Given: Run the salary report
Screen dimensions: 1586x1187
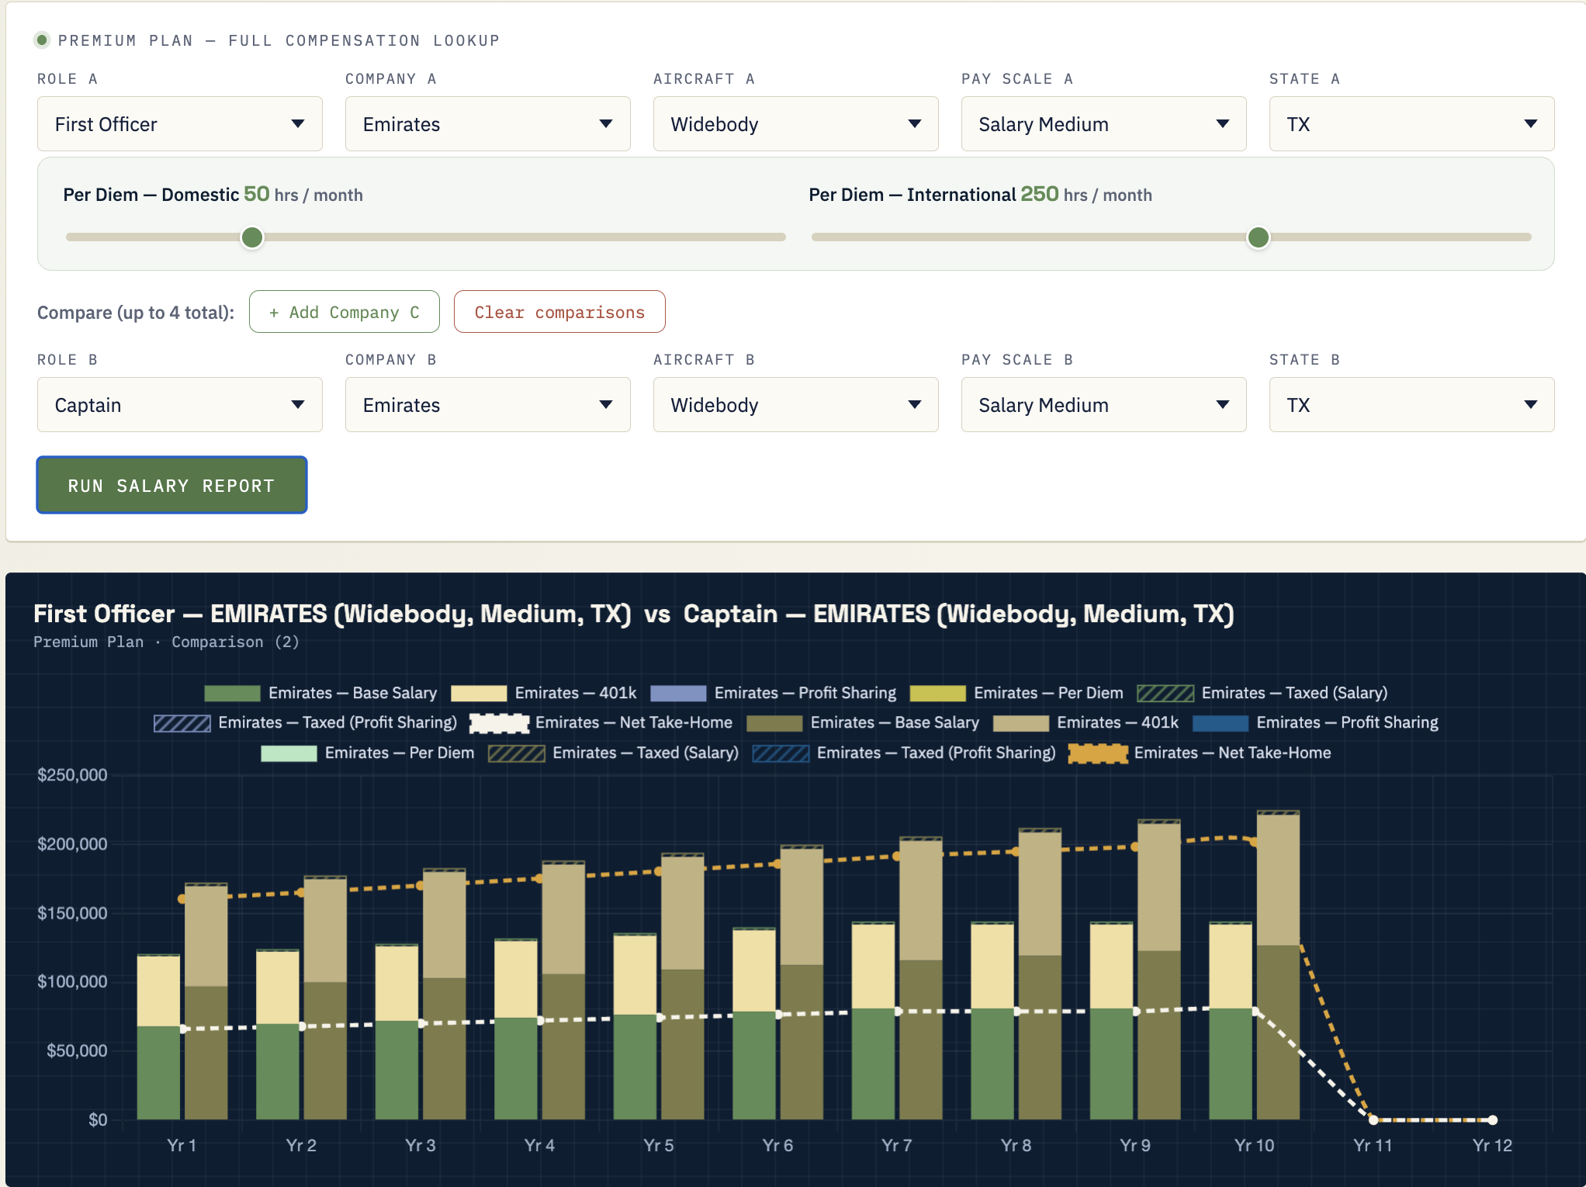Looking at the screenshot, I should pos(172,486).
